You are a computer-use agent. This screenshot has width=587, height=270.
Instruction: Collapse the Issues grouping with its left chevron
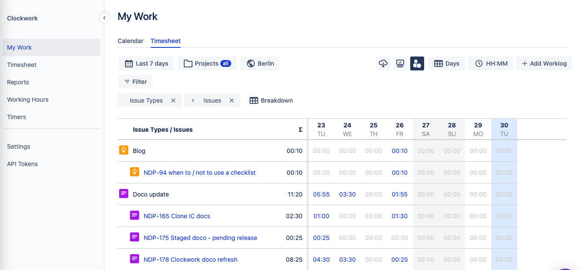click(192, 100)
